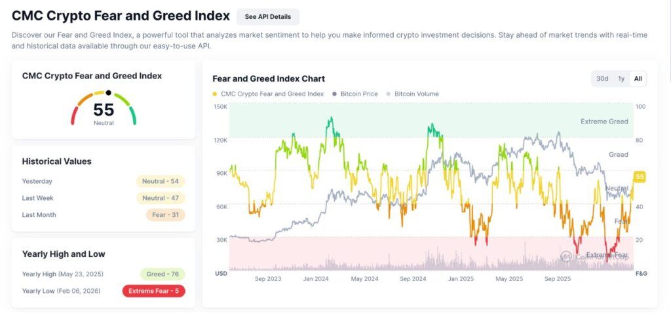The height and width of the screenshot is (317, 671).
Task: Click the black gauge needle indicator dot
Action: click(108, 93)
